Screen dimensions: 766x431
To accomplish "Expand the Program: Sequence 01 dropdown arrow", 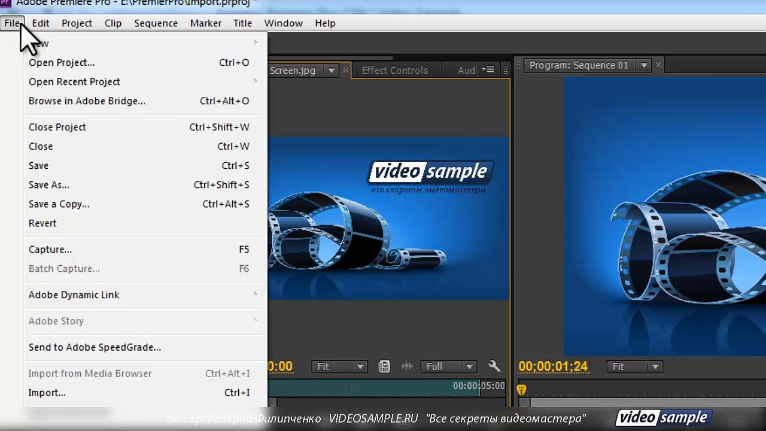I will [x=644, y=65].
